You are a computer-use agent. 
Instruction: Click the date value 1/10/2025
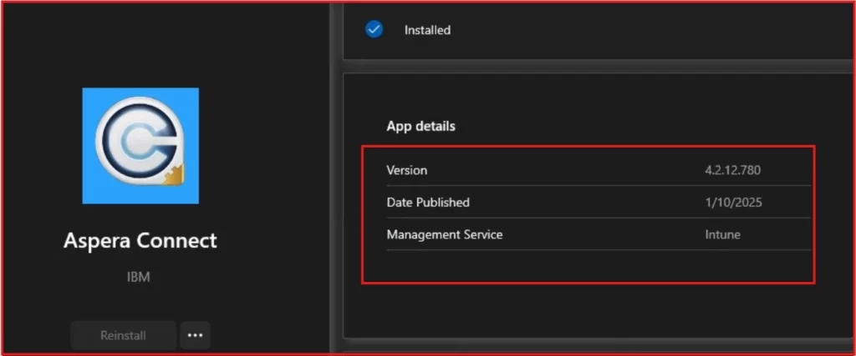coord(734,203)
